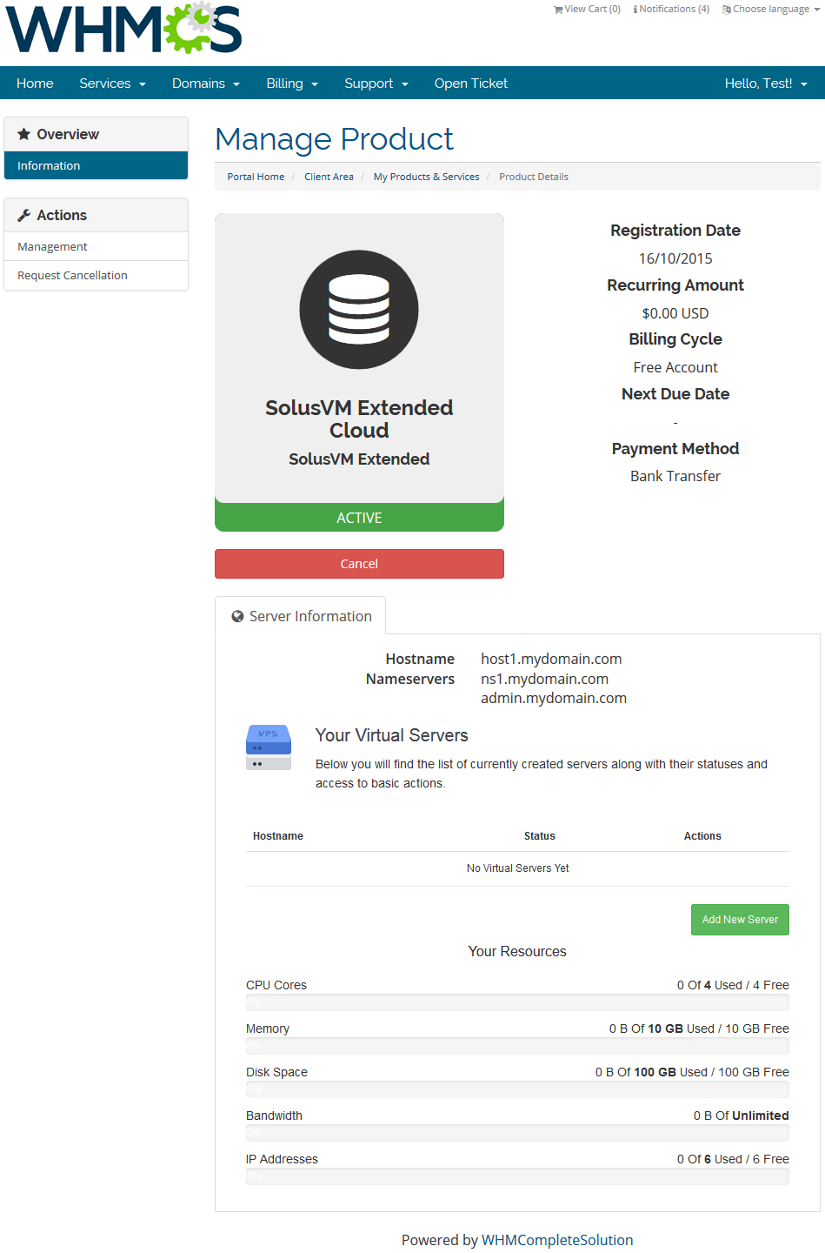Expand the Support menu
825x1253 pixels.
[376, 84]
